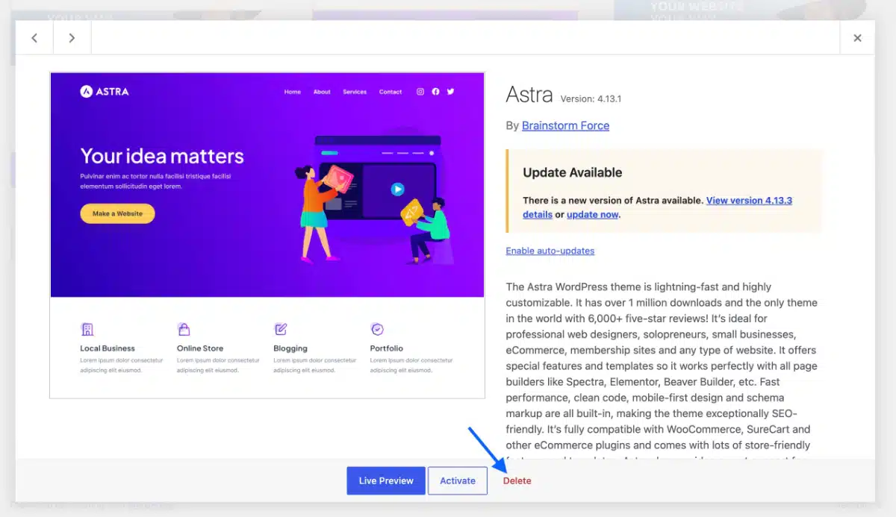896x517 pixels.
Task: Click the Services menu item in preview
Action: pyautogui.click(x=355, y=92)
